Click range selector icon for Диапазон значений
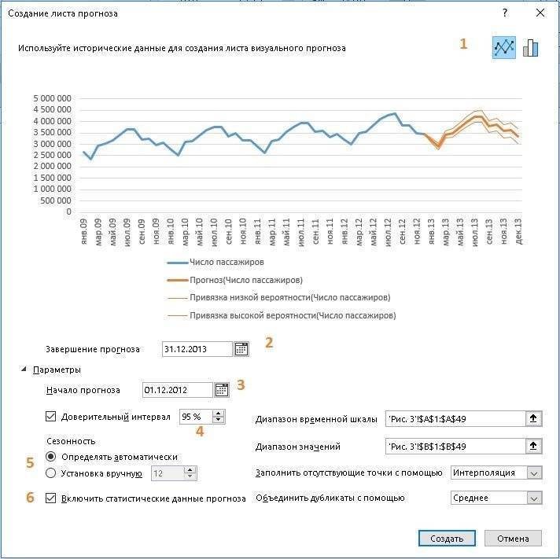560x559 pixels. click(x=533, y=446)
